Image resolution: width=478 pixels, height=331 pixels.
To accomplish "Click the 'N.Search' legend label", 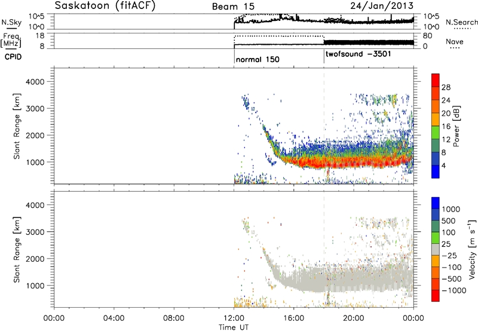I will click(x=461, y=22).
